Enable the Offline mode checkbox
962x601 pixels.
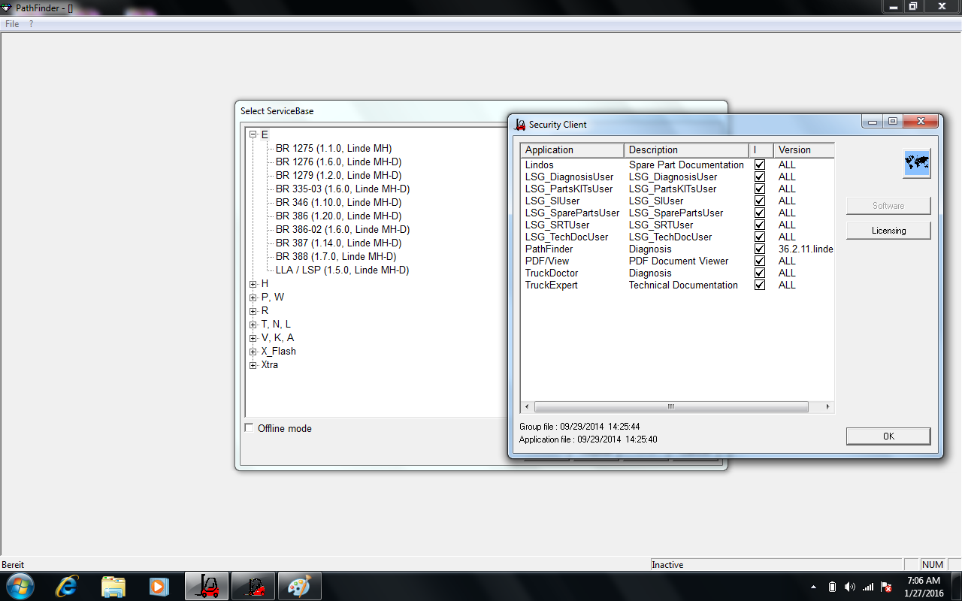click(x=250, y=428)
